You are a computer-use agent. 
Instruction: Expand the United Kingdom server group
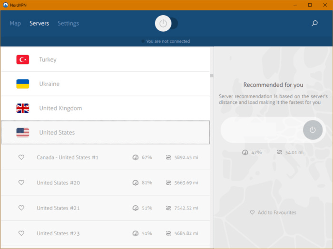click(102, 108)
